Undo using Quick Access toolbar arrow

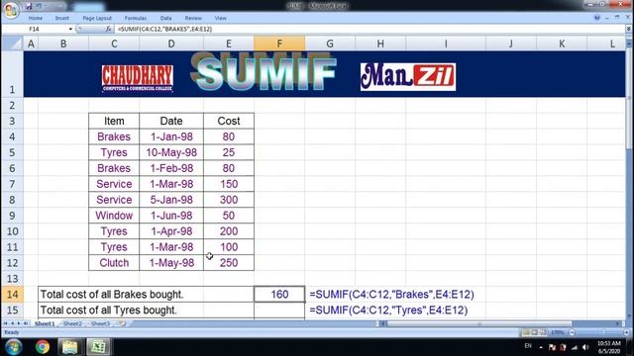click(x=39, y=6)
